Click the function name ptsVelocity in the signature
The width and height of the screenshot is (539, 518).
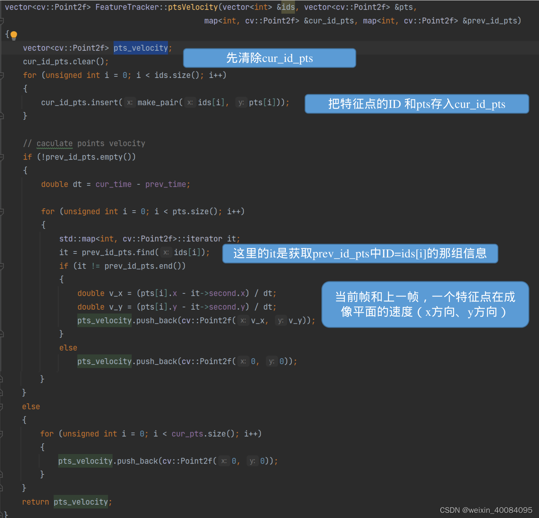(x=193, y=7)
